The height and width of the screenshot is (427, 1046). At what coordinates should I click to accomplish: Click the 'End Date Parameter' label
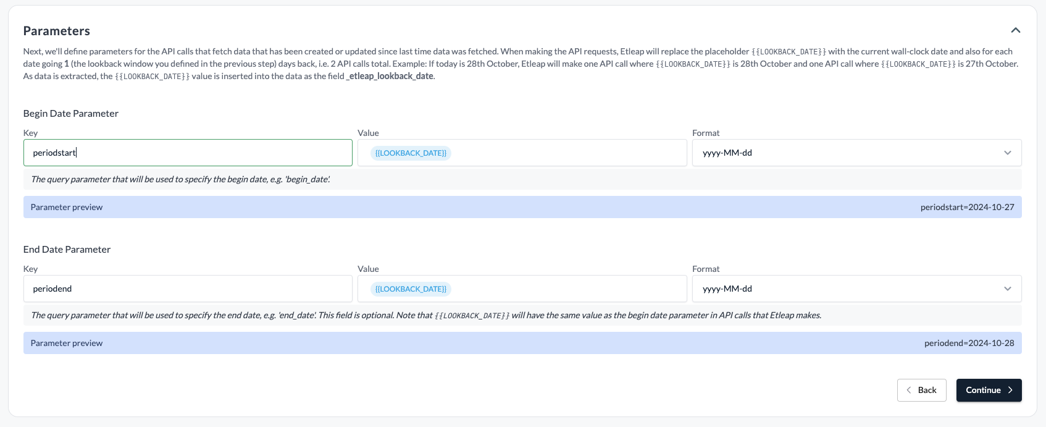click(67, 249)
